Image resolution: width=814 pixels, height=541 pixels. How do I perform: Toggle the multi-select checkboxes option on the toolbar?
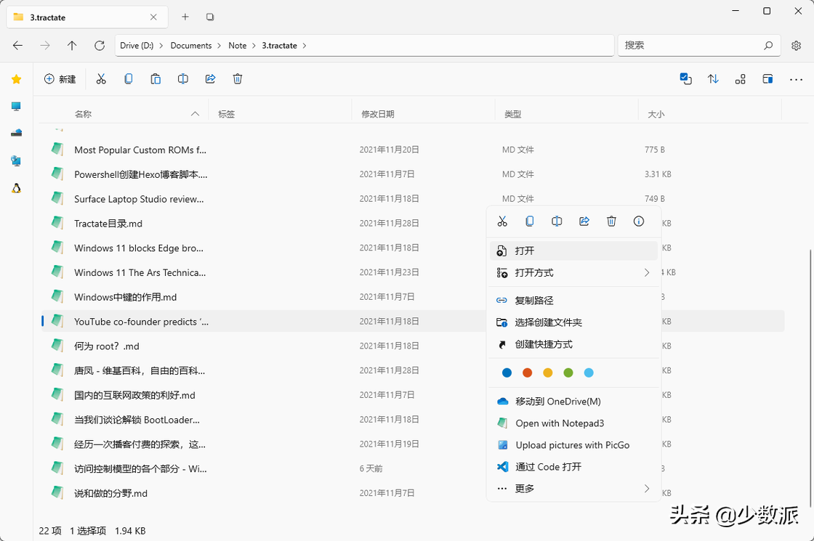[x=685, y=78]
